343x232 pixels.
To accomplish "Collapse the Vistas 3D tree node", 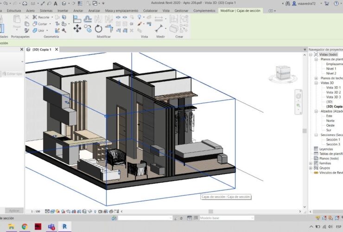I will tap(317, 83).
